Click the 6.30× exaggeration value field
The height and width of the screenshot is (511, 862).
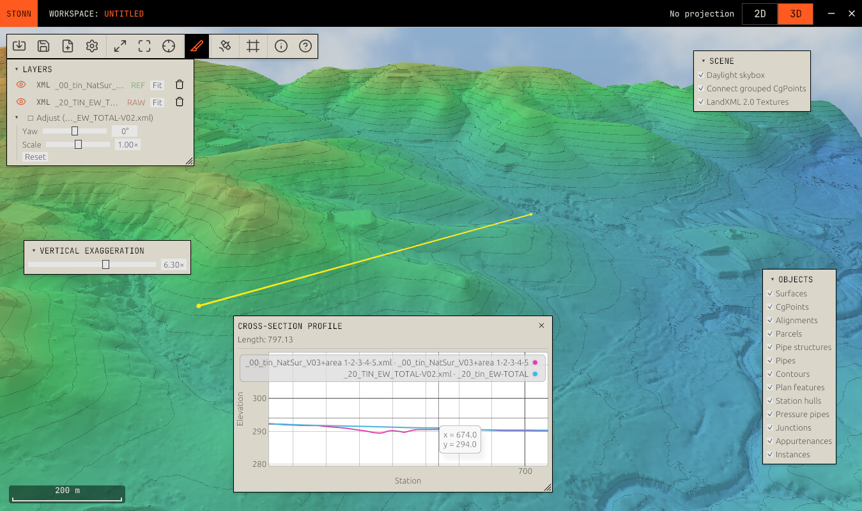173,264
